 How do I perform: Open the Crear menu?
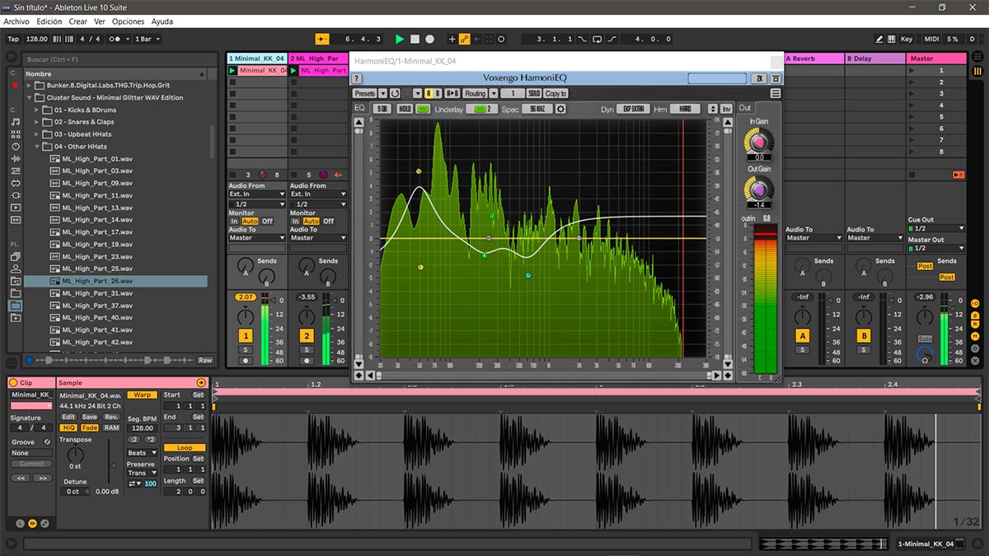(x=78, y=21)
